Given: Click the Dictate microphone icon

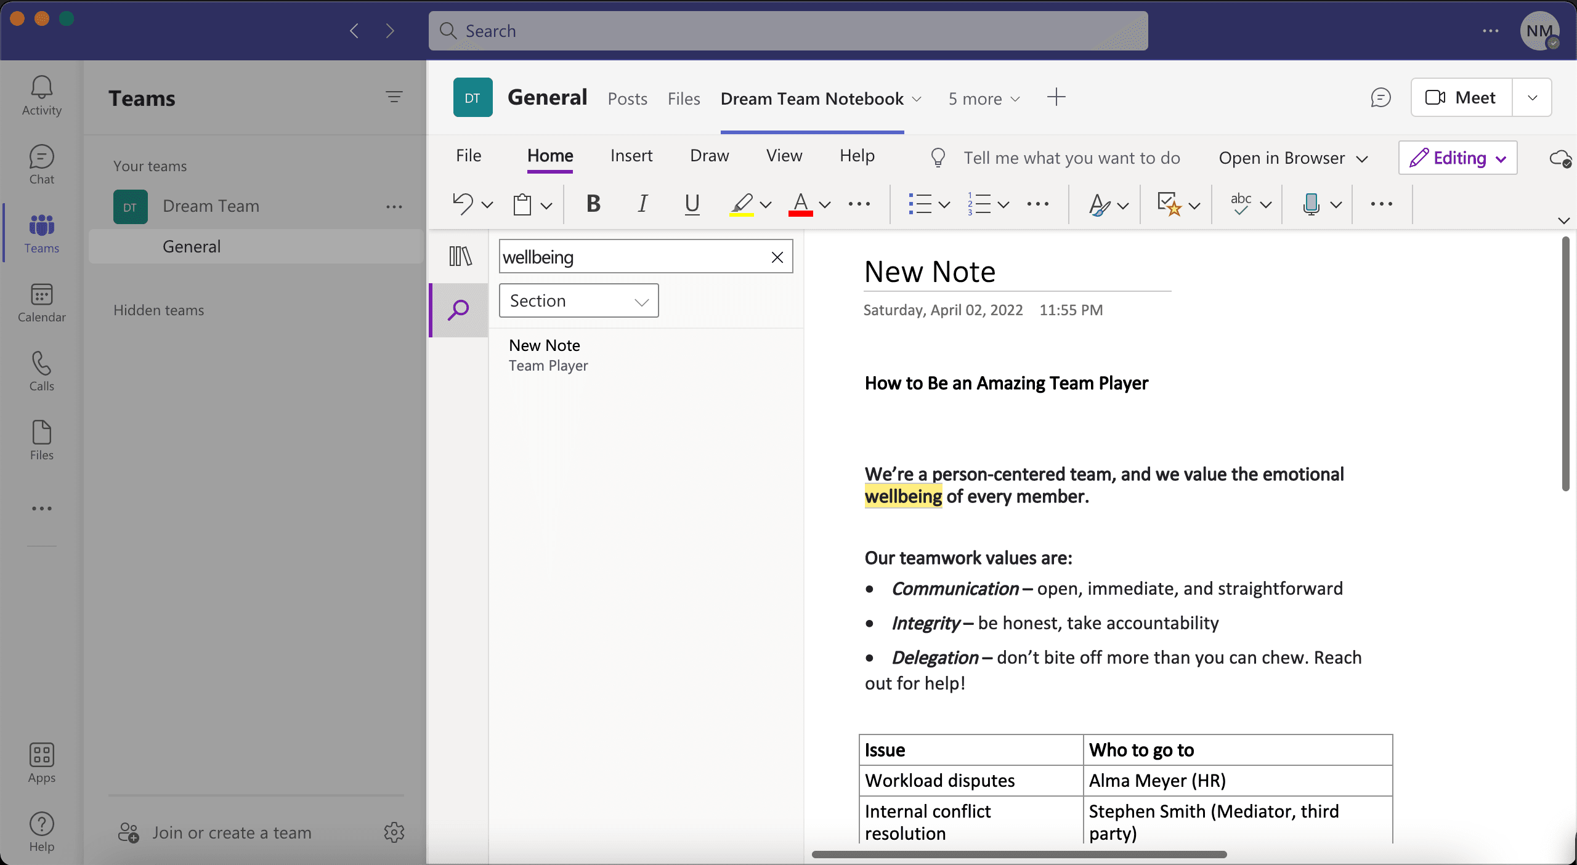Looking at the screenshot, I should (1311, 204).
